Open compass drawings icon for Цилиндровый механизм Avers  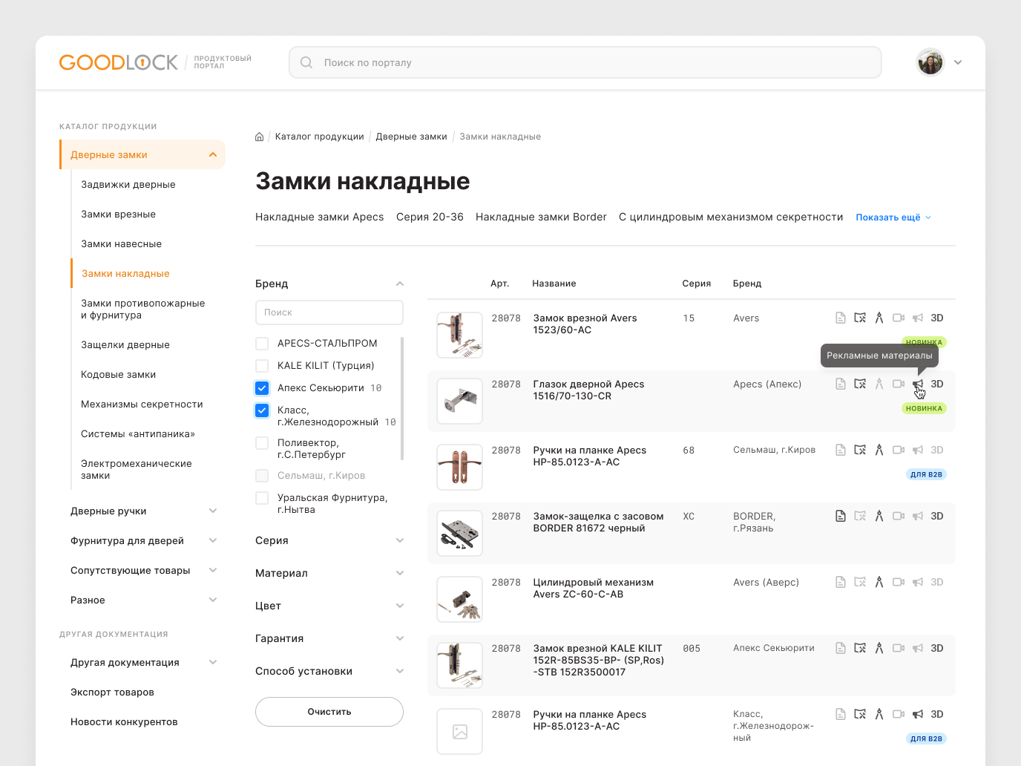(879, 582)
